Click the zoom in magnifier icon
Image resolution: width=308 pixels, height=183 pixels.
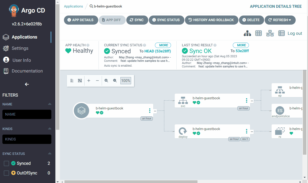click(106, 81)
